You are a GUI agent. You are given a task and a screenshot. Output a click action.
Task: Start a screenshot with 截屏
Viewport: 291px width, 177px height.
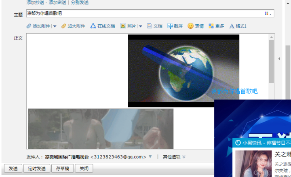click(x=170, y=26)
